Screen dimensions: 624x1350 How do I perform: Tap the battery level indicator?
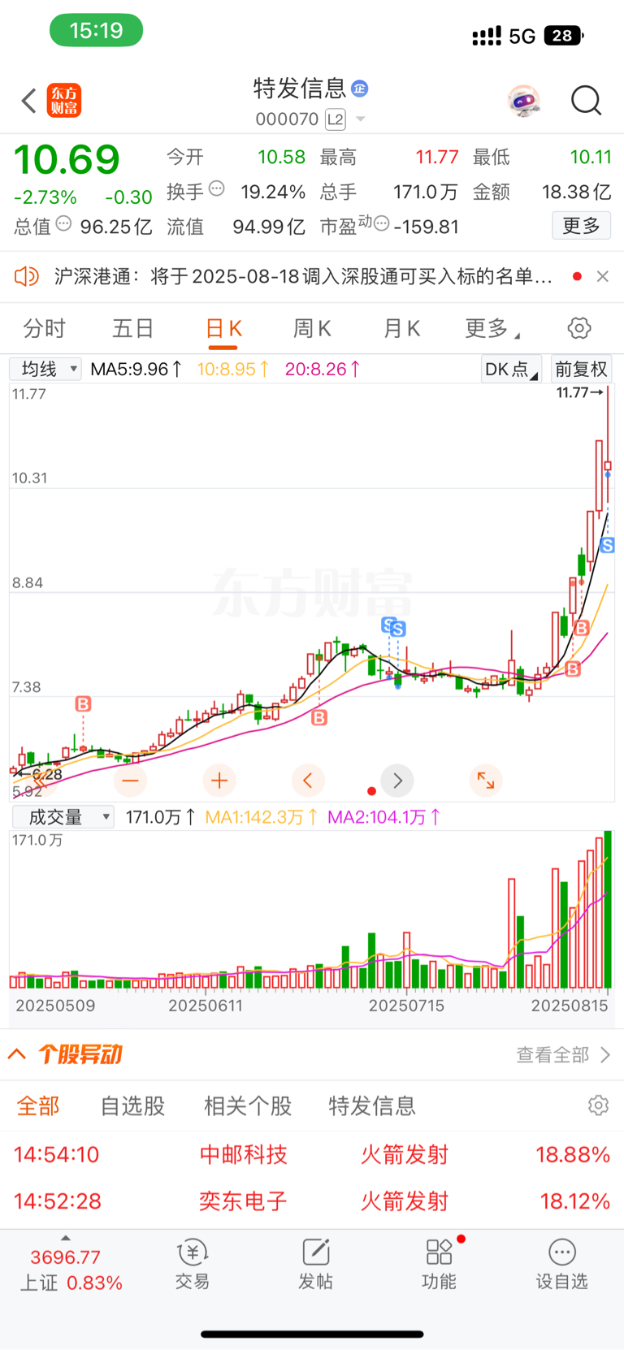(564, 36)
